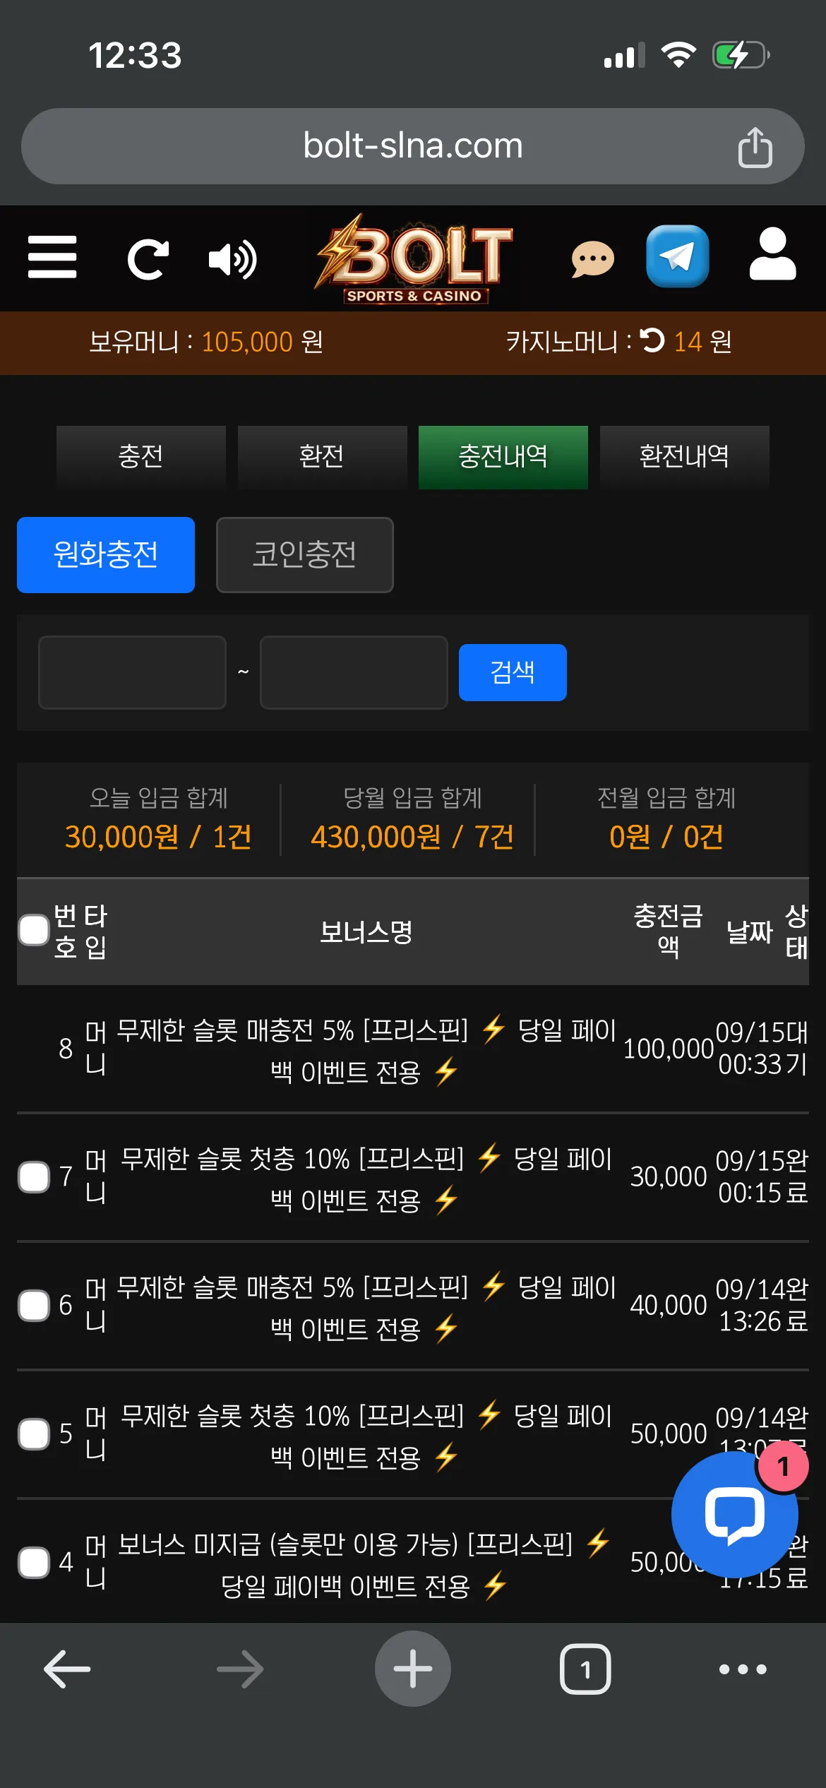Open the orange chat bubble messages icon

(x=592, y=259)
